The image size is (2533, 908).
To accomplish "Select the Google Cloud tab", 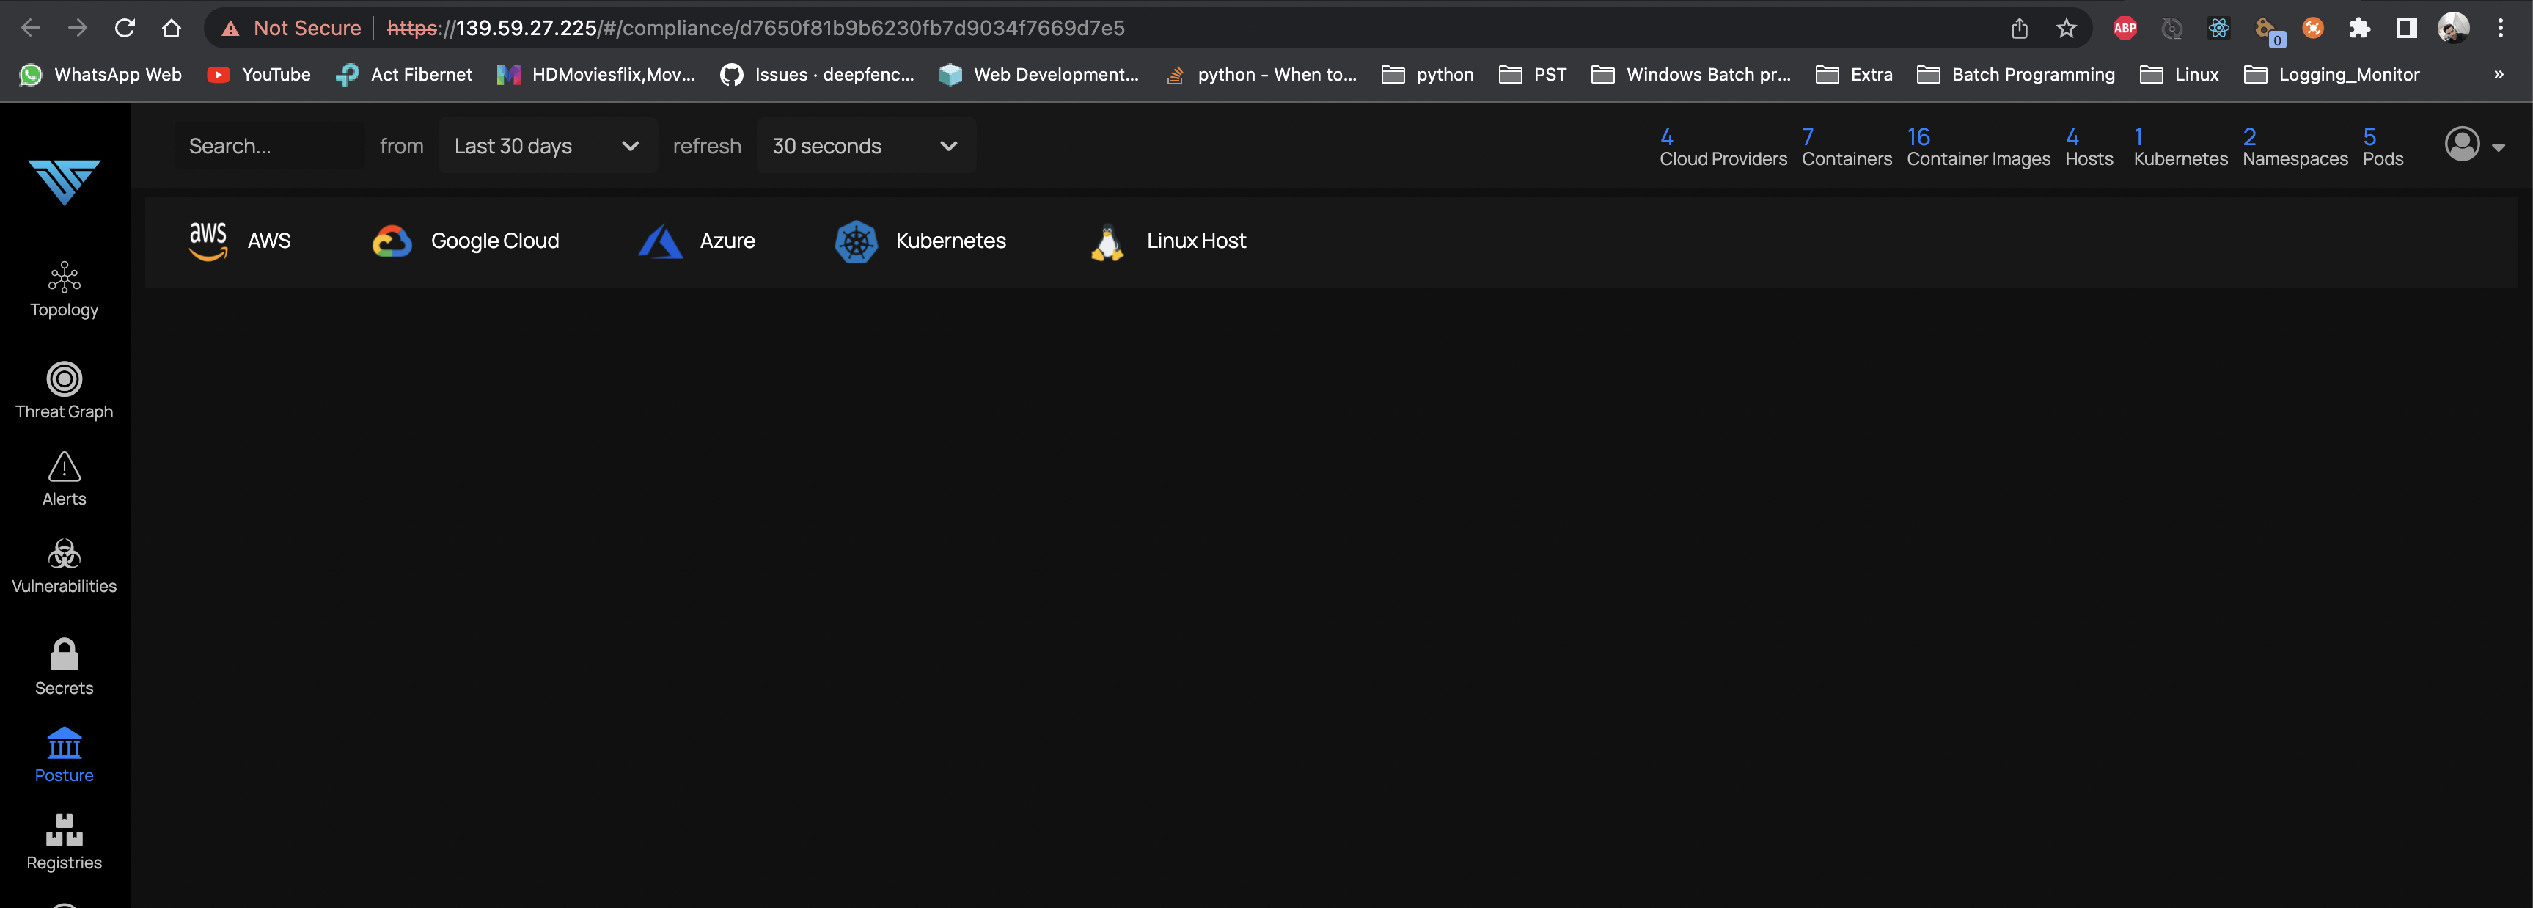I will (x=466, y=241).
